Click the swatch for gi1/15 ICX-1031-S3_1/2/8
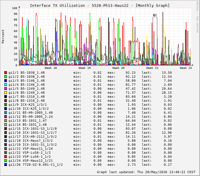This screenshot has width=200, height=176. tap(5, 129)
